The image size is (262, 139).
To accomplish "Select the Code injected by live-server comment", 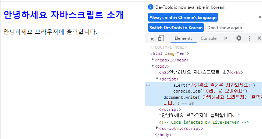I will pos(204,122).
